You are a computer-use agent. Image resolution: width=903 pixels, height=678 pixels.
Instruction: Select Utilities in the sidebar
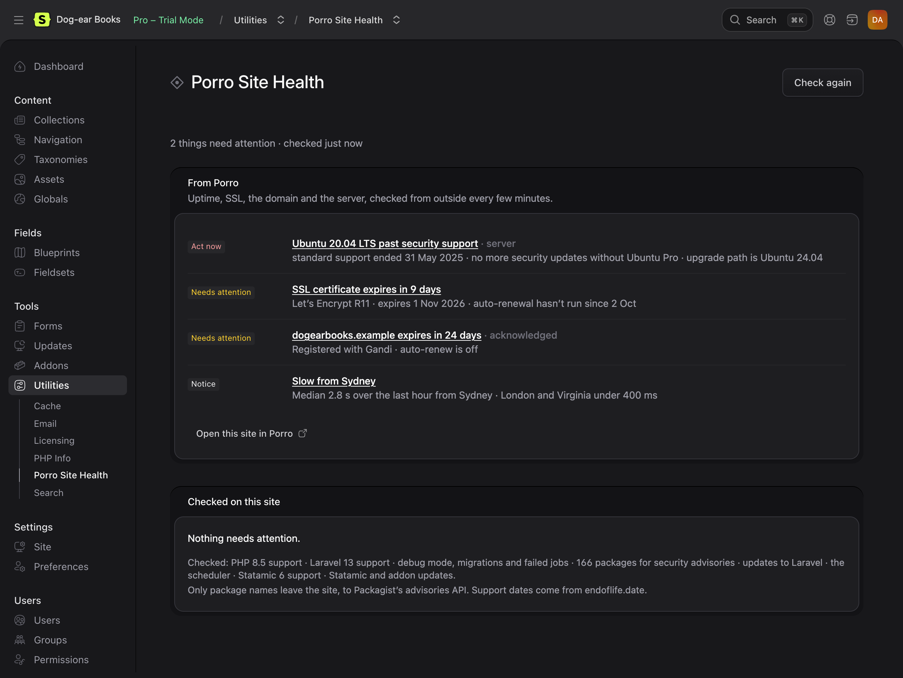coord(68,385)
